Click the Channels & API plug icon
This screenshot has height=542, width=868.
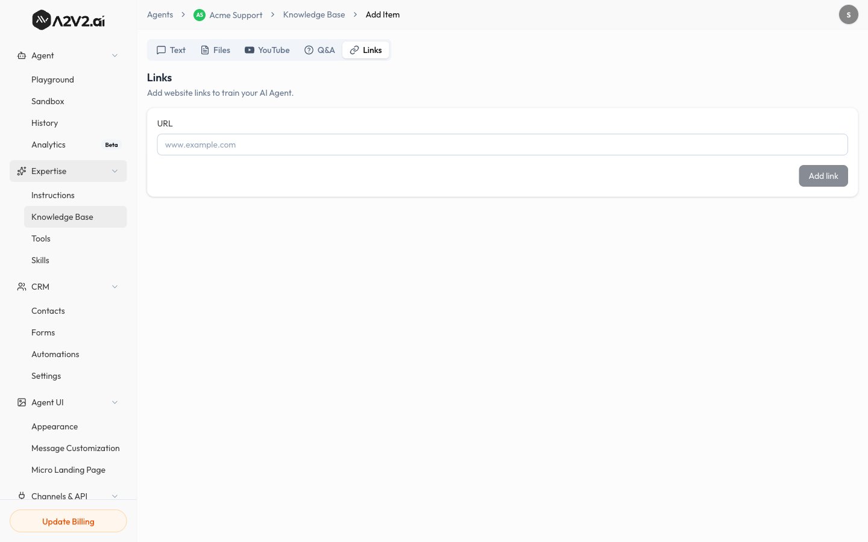(x=22, y=496)
